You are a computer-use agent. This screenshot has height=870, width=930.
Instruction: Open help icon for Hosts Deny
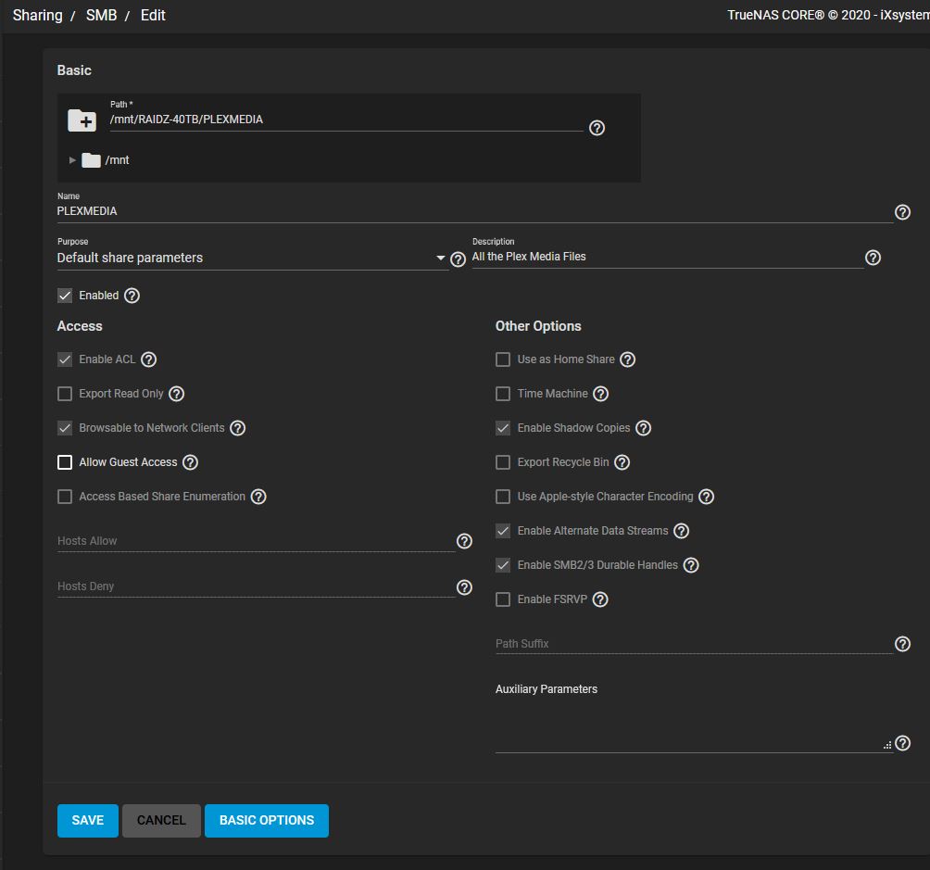(464, 586)
